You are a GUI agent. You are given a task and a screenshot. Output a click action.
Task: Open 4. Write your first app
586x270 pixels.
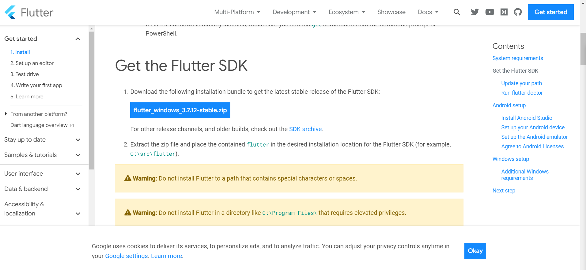pos(36,85)
